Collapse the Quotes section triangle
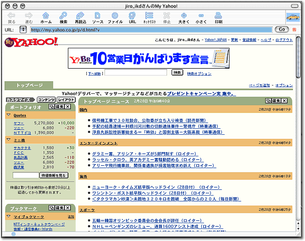305x241 pixels. pyautogui.click(x=9, y=115)
